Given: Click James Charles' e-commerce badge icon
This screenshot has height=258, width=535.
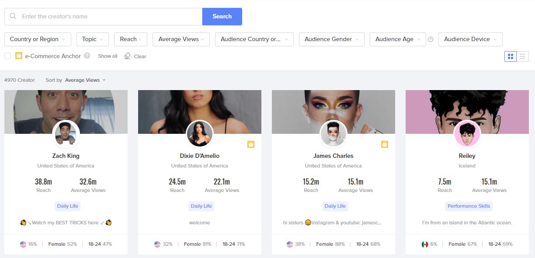Looking at the screenshot, I should coord(385,144).
